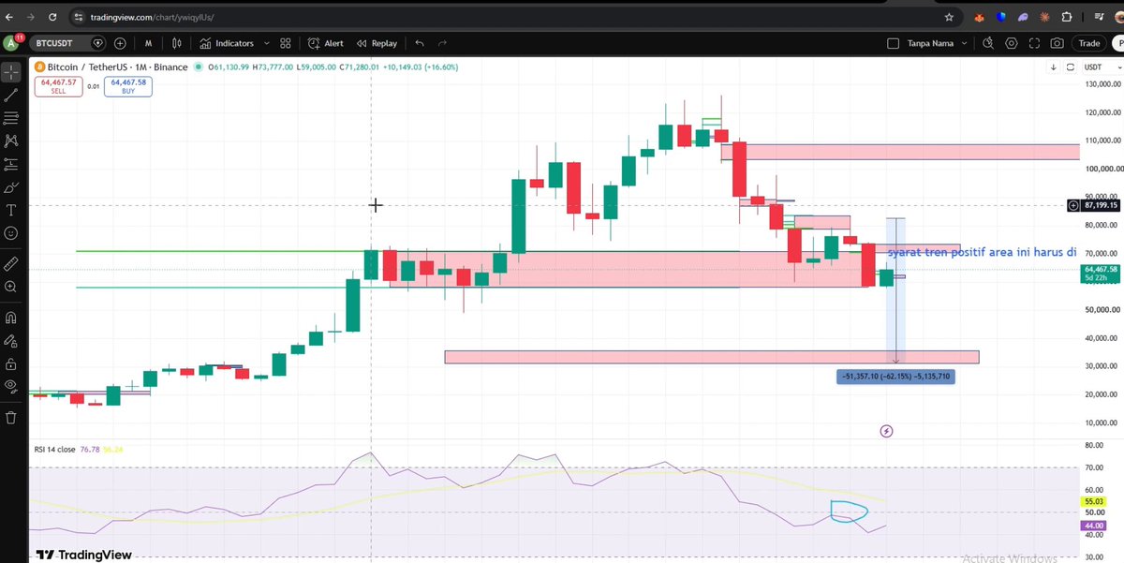Click the blue BUY price button
The width and height of the screenshot is (1124, 563).
click(x=127, y=86)
